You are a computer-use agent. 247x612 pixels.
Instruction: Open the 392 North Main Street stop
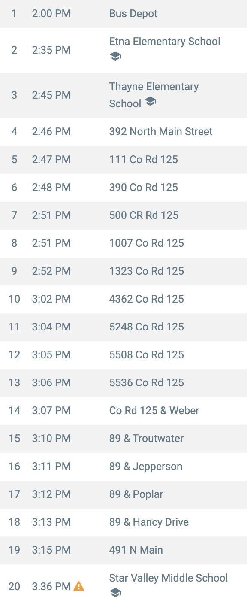click(x=123, y=132)
